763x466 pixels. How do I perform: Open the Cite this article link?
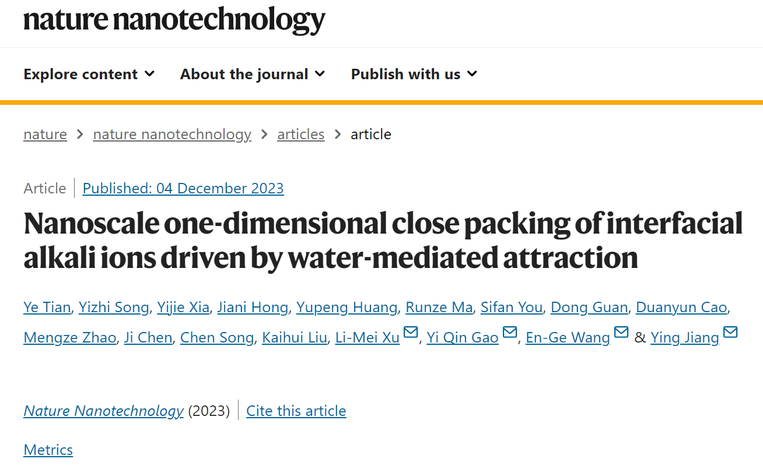point(296,411)
